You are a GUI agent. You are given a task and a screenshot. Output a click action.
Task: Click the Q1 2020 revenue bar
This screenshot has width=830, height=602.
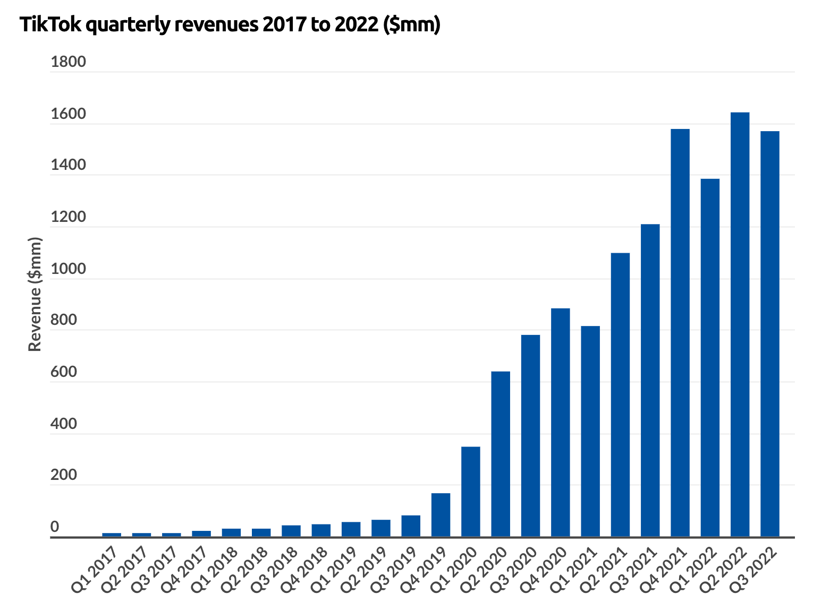pyautogui.click(x=471, y=492)
